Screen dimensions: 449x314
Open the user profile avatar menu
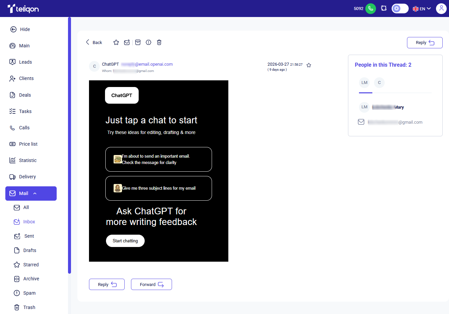(441, 9)
